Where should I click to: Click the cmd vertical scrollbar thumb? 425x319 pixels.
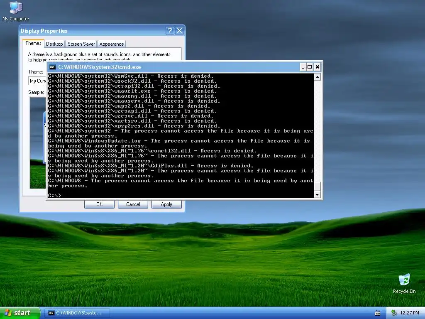click(317, 186)
